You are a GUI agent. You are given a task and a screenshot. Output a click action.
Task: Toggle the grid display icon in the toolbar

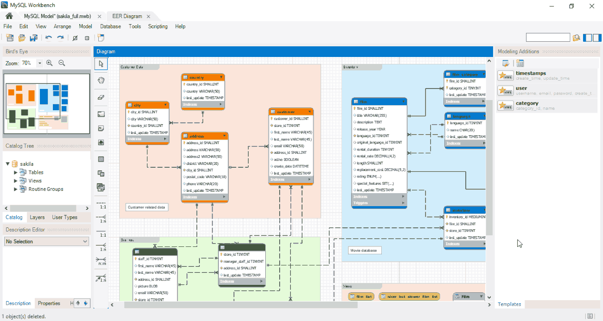(75, 38)
